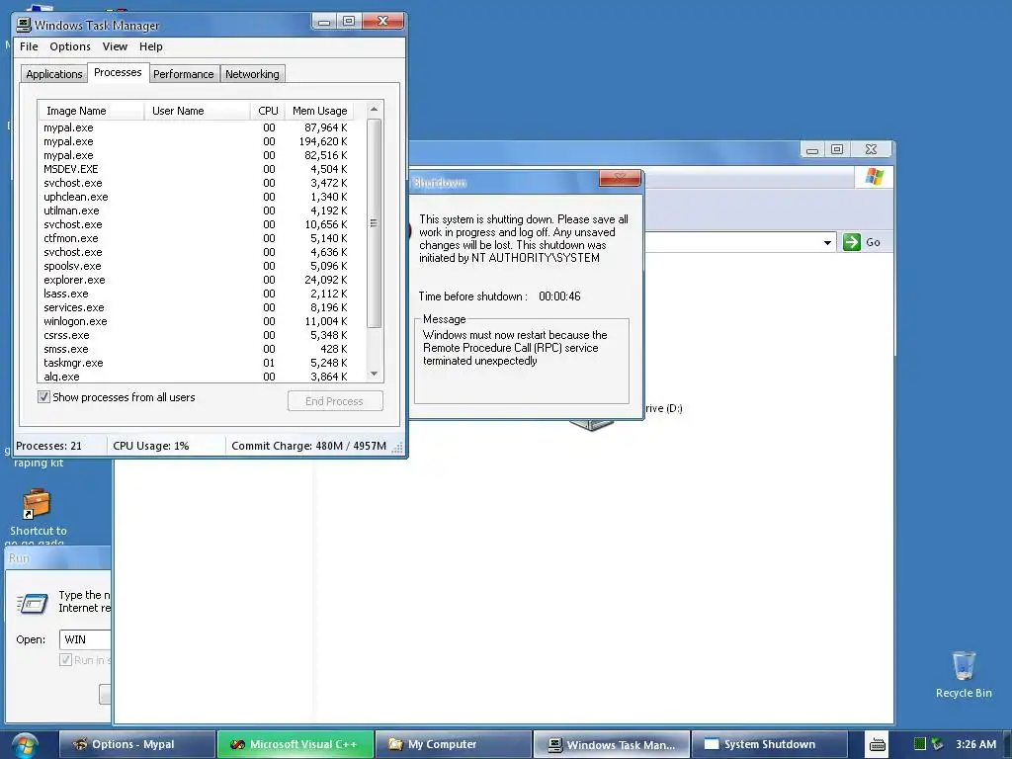The height and width of the screenshot is (759, 1012).
Task: Switch to My Computer taskbar button
Action: (454, 744)
